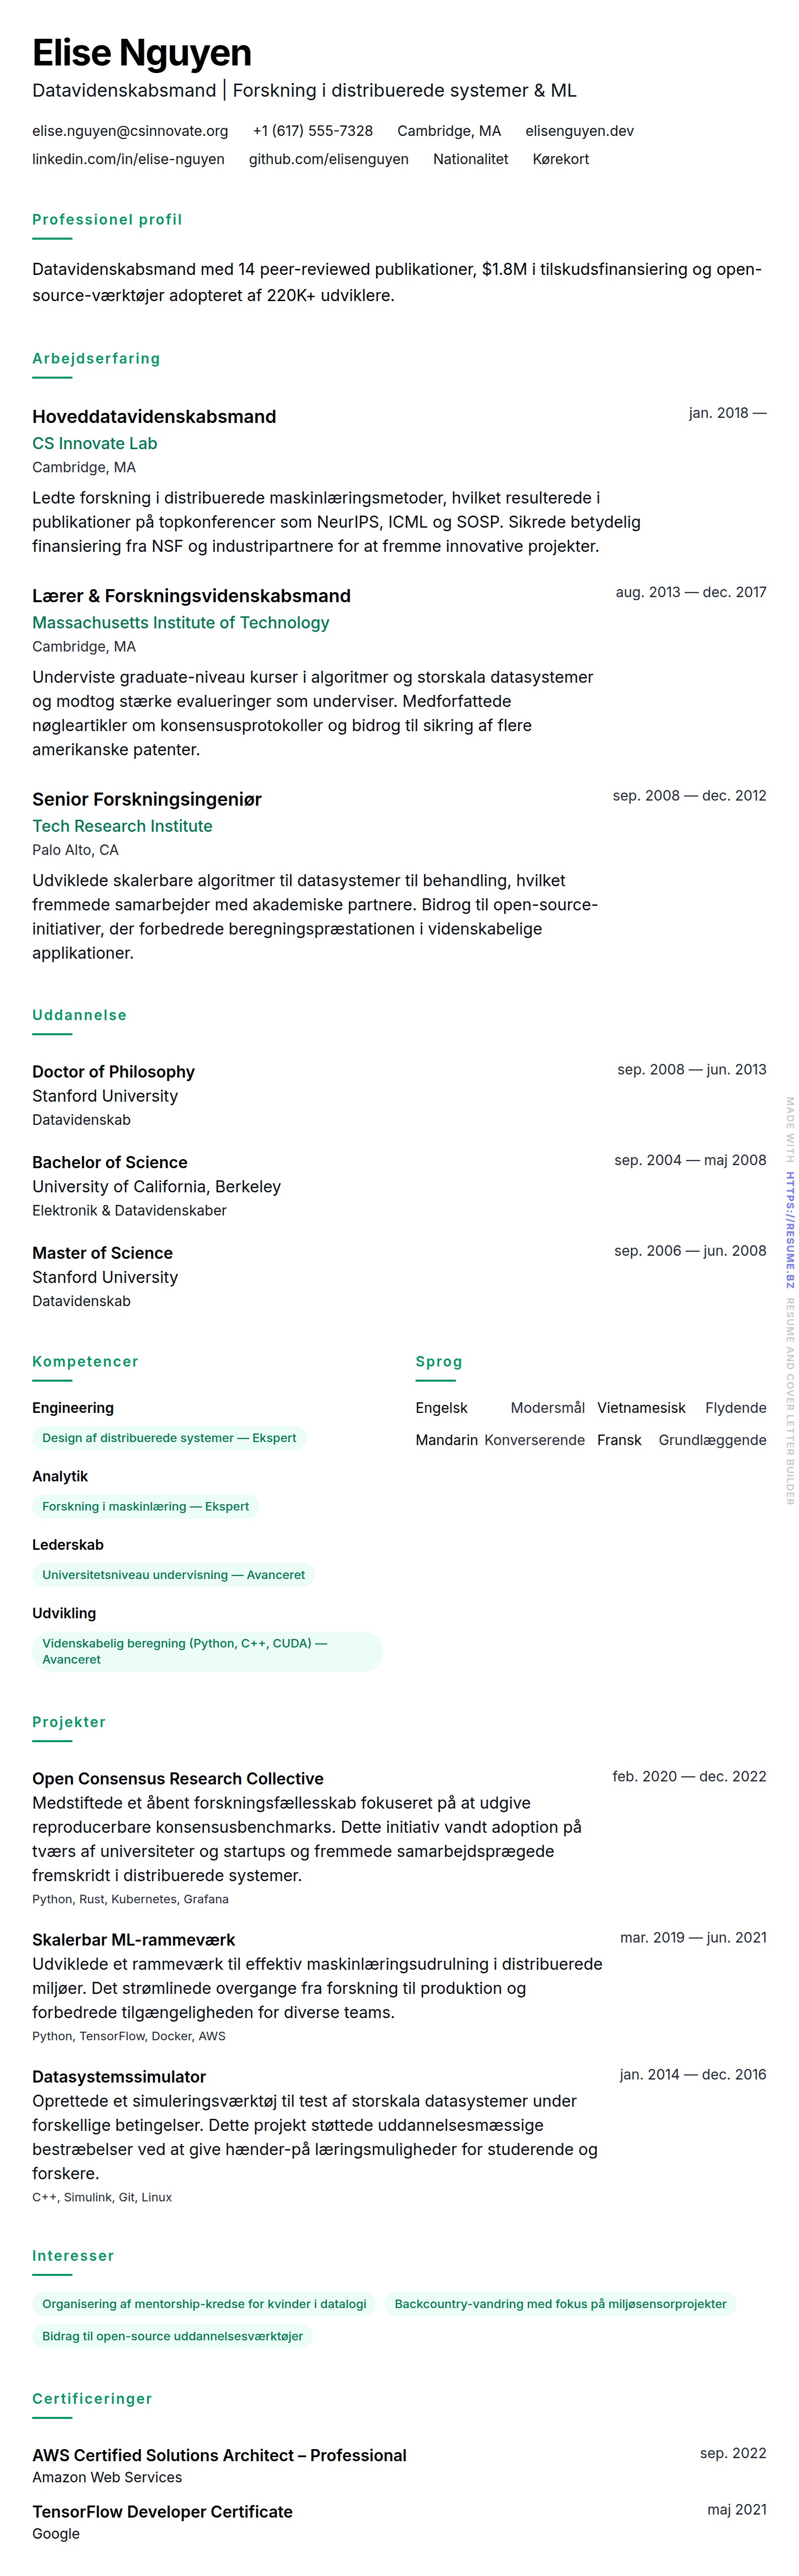The width and height of the screenshot is (799, 2576).
Task: Click the 'Universitetsniveau undervisning — Avanceret' skill tag
Action: click(173, 1575)
